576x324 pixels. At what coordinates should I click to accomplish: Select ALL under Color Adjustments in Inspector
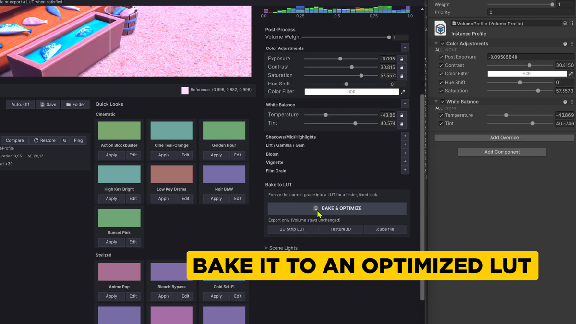439,50
